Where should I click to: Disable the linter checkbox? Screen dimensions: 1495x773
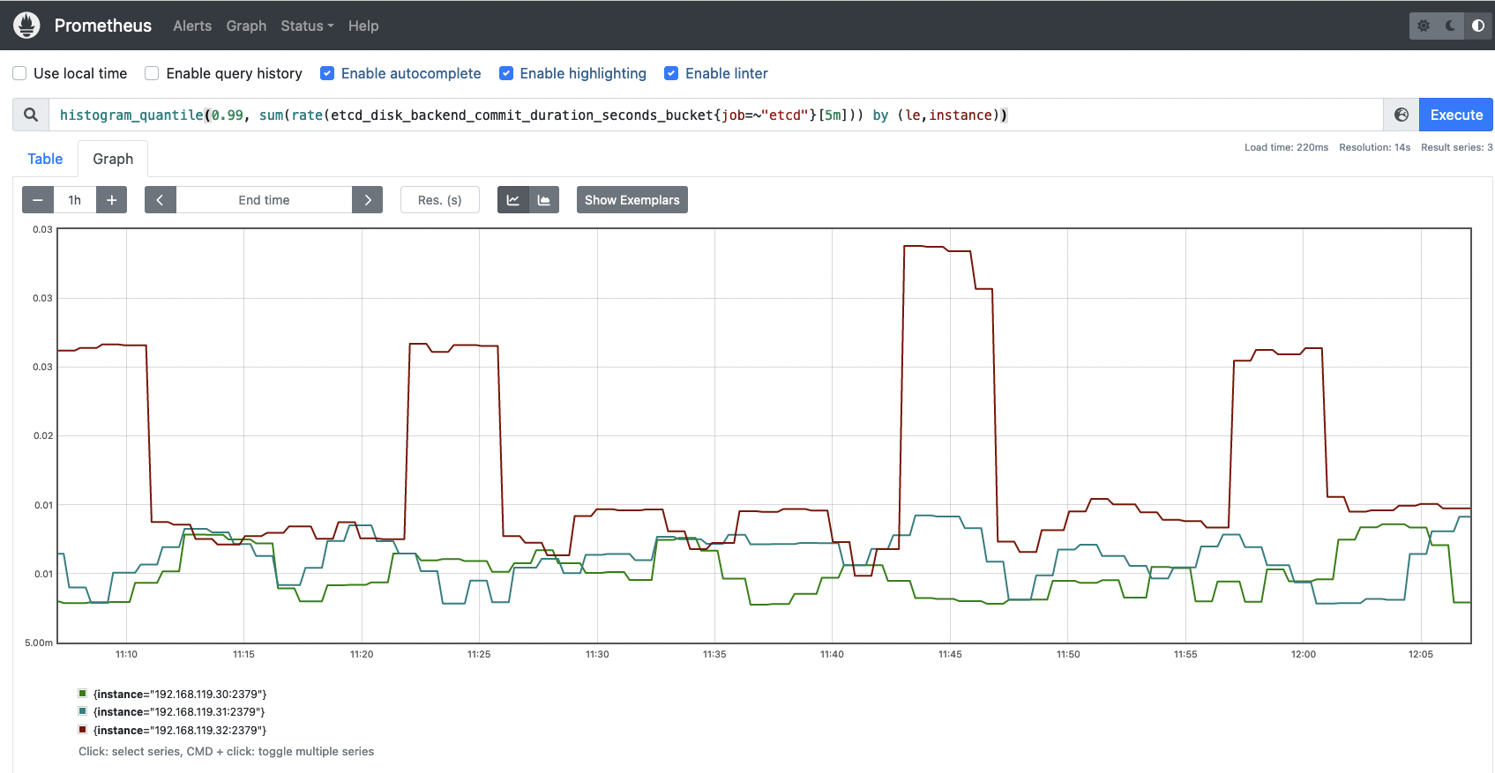tap(671, 73)
